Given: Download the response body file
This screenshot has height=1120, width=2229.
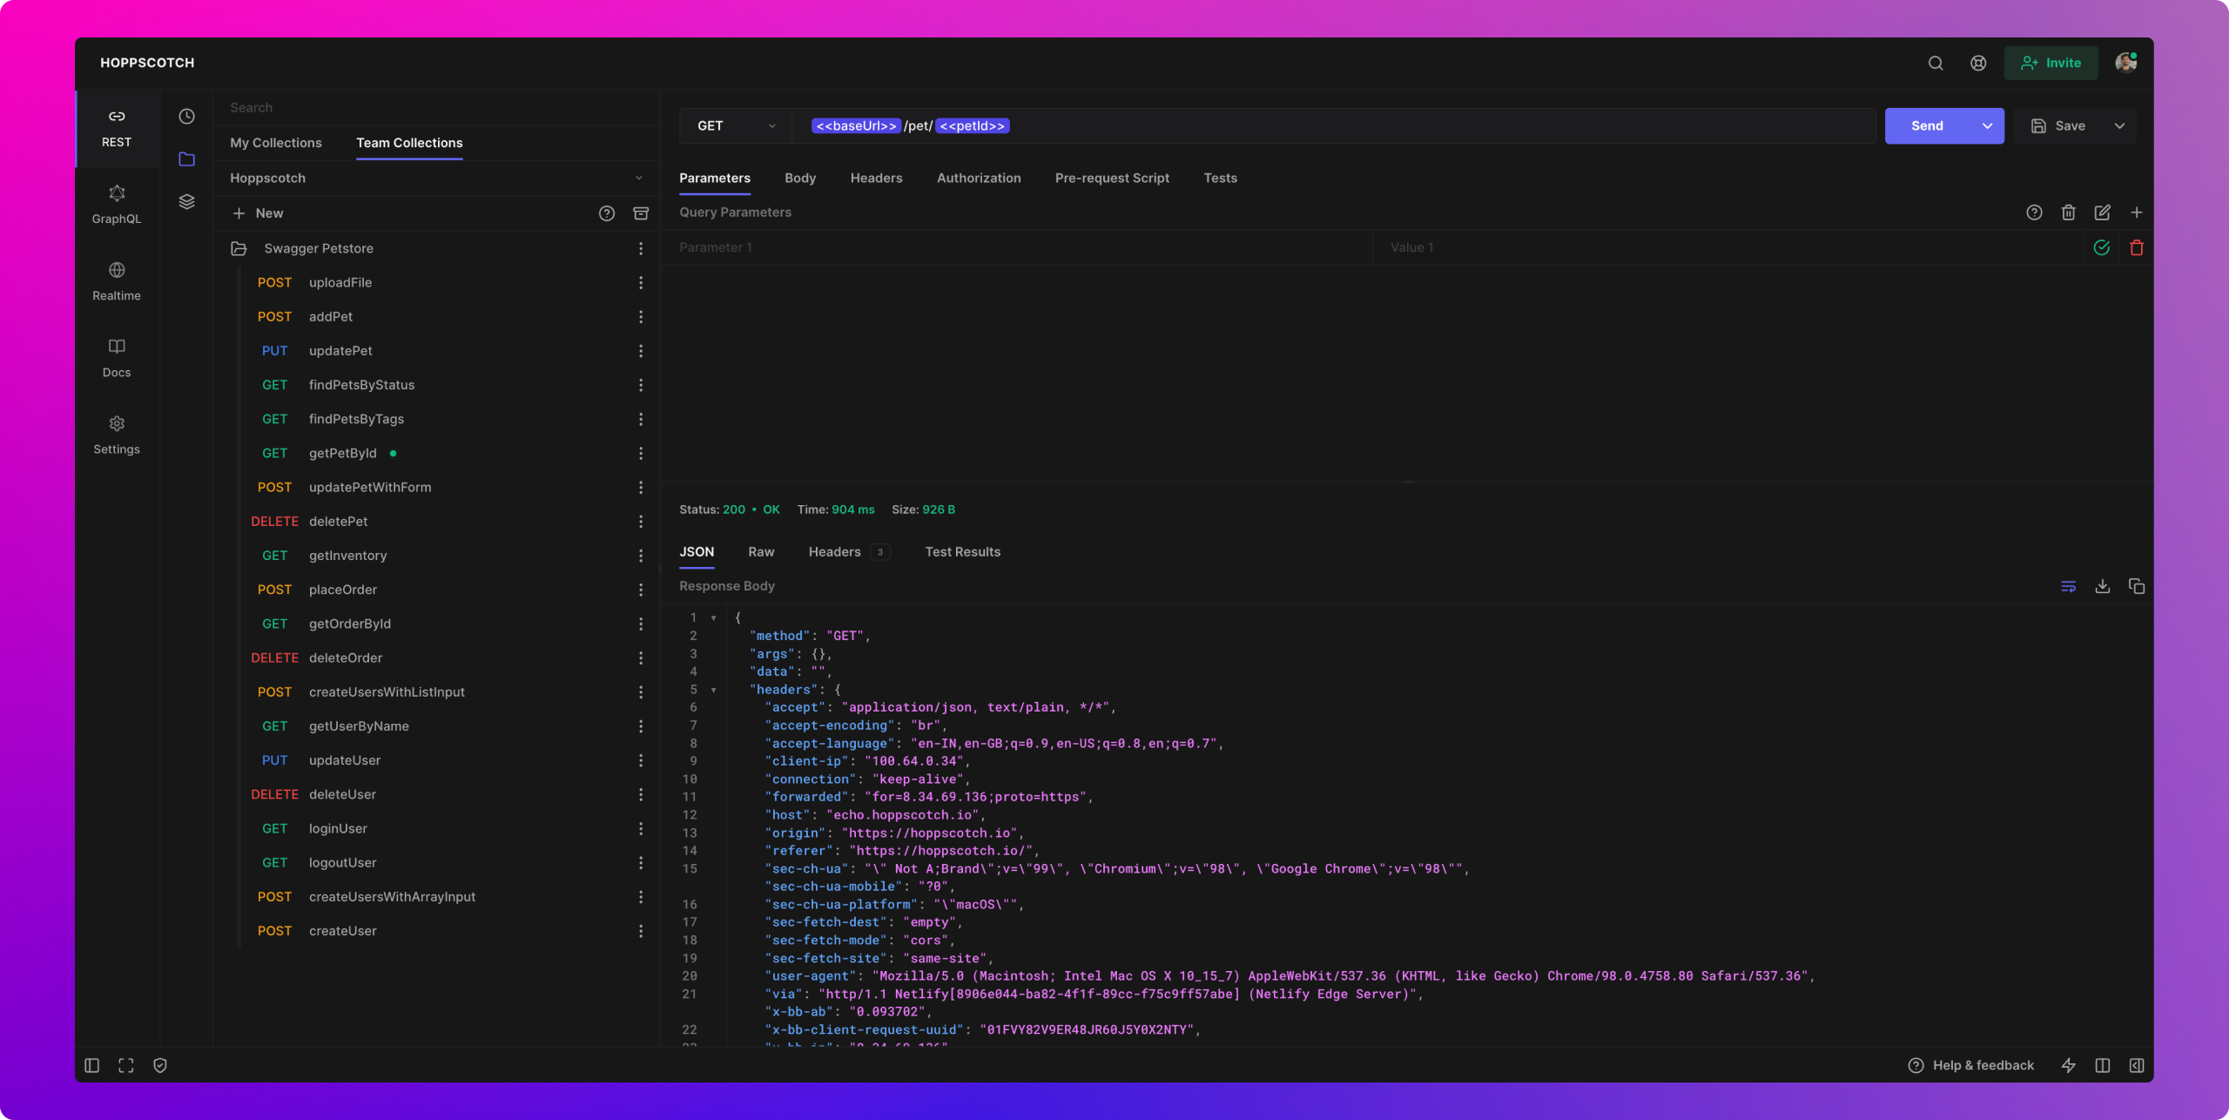Looking at the screenshot, I should point(2102,586).
